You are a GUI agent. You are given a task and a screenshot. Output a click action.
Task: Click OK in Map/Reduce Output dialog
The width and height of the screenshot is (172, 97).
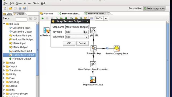pos(69,43)
